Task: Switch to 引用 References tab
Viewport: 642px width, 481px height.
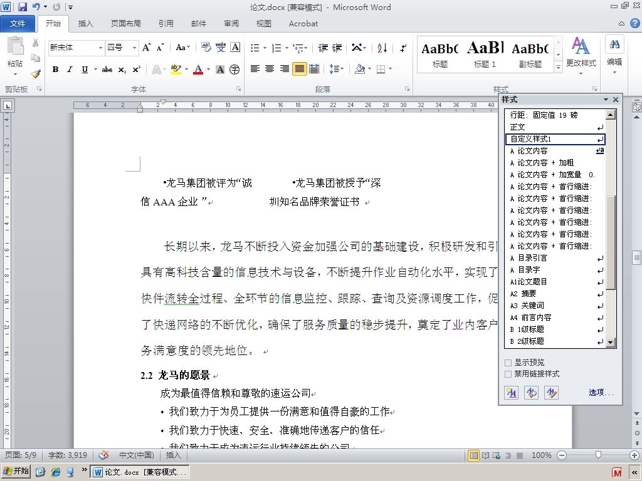Action: [x=166, y=24]
